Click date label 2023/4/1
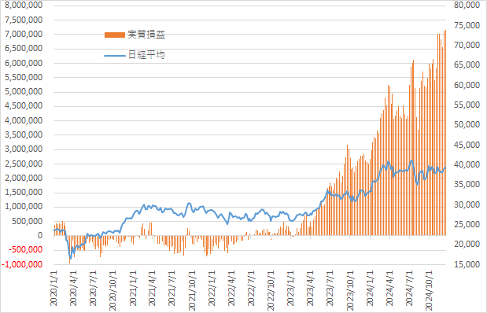 310,288
